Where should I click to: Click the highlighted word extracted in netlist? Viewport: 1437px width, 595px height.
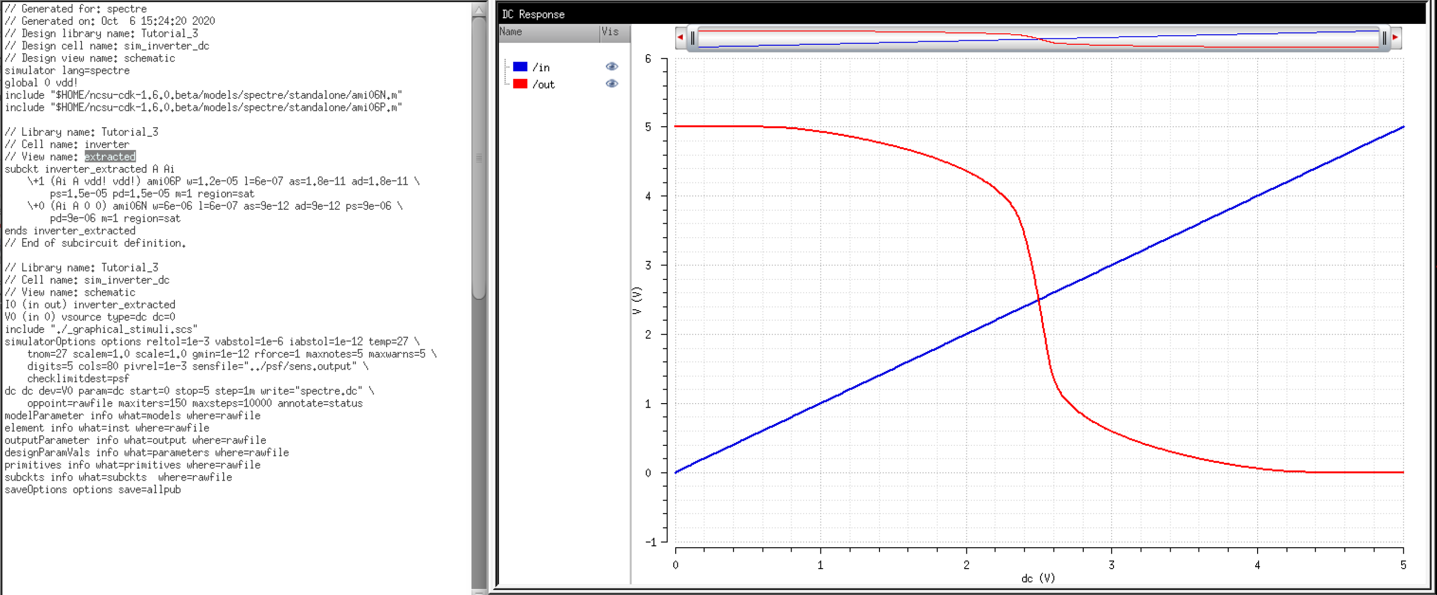[110, 157]
